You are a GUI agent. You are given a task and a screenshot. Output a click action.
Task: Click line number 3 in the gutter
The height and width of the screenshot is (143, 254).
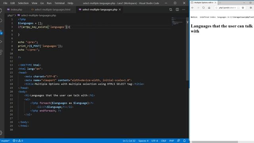12,27
